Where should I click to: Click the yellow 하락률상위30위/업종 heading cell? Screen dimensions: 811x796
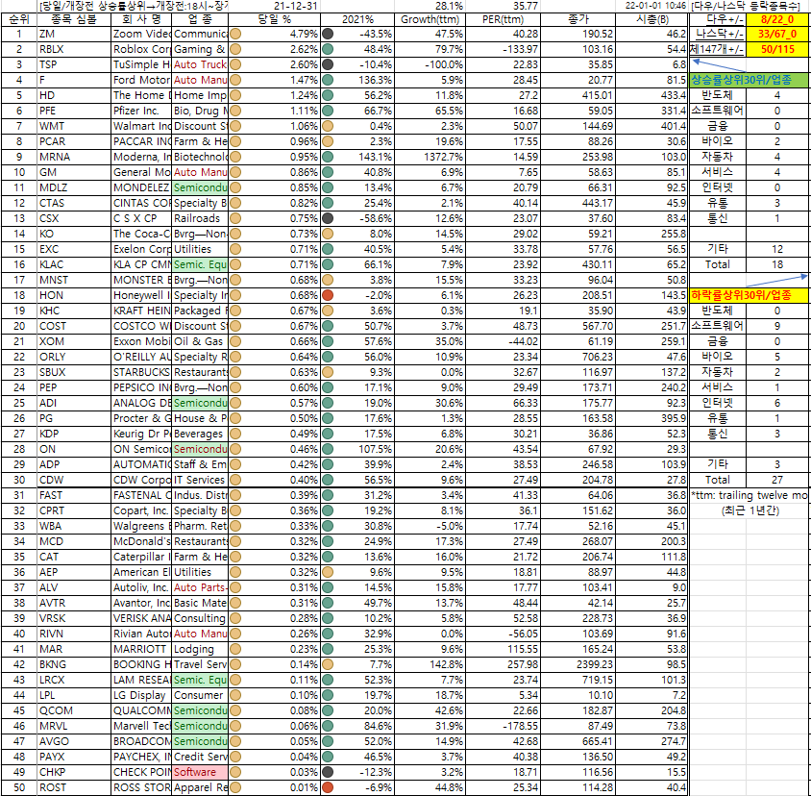pos(749,295)
